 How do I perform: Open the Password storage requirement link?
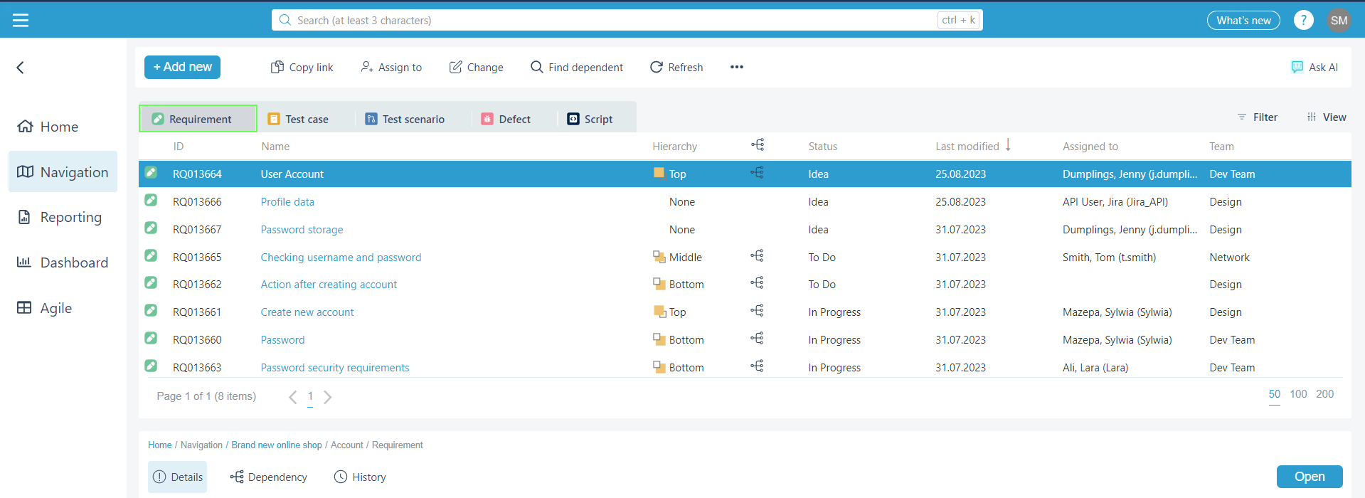pyautogui.click(x=302, y=230)
